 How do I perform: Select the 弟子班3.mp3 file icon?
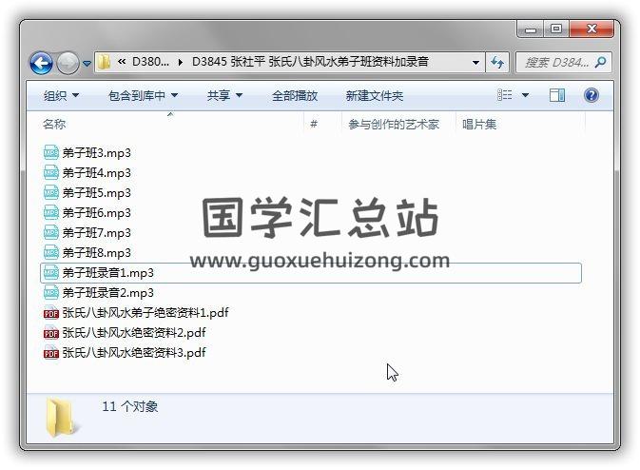coord(51,153)
